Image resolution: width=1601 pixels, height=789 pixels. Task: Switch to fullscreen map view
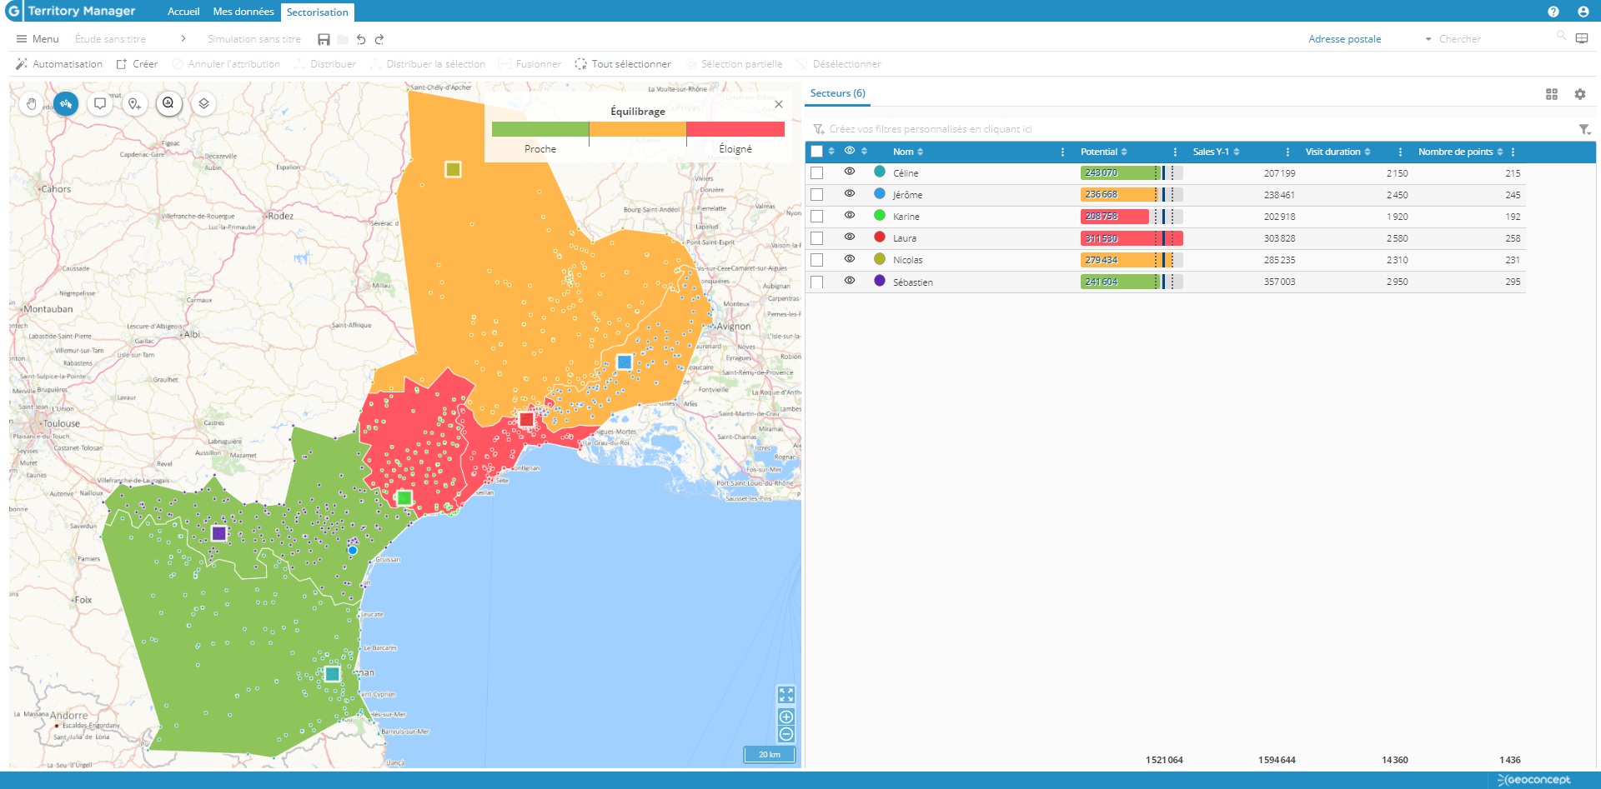785,695
